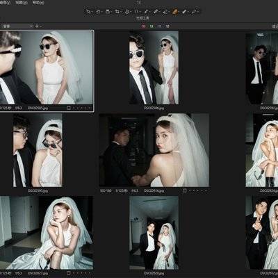Toggle color tag box under bride-looking-back thumbnail

click(184, 190)
